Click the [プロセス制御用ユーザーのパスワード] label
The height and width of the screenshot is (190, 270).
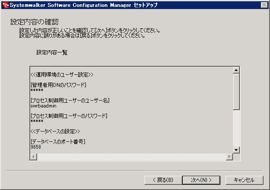click(x=69, y=116)
